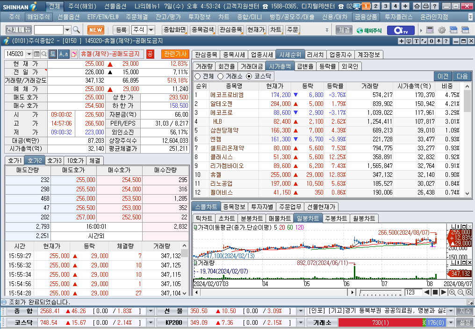Screen dimensions: 475x329
Task: Click the NEW orange badge button
Action: [96, 30]
